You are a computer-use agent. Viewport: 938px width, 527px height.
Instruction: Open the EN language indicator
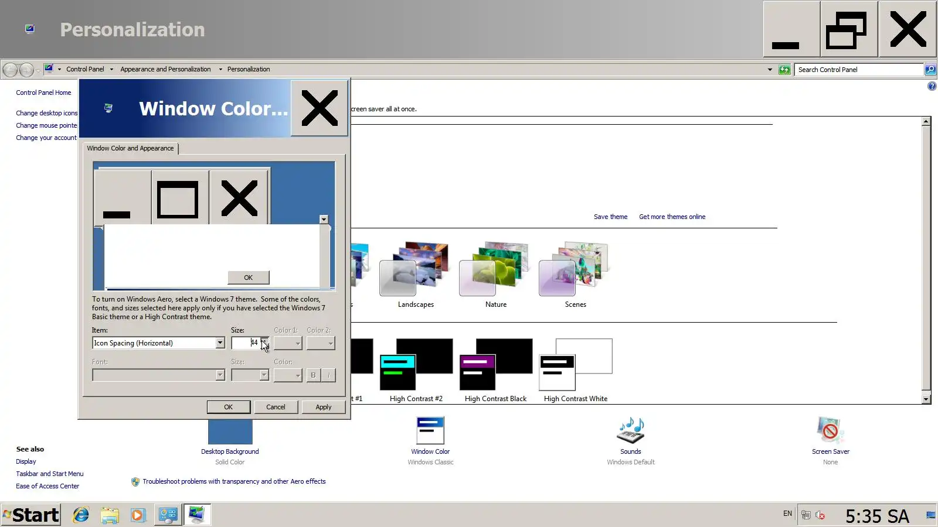787,514
